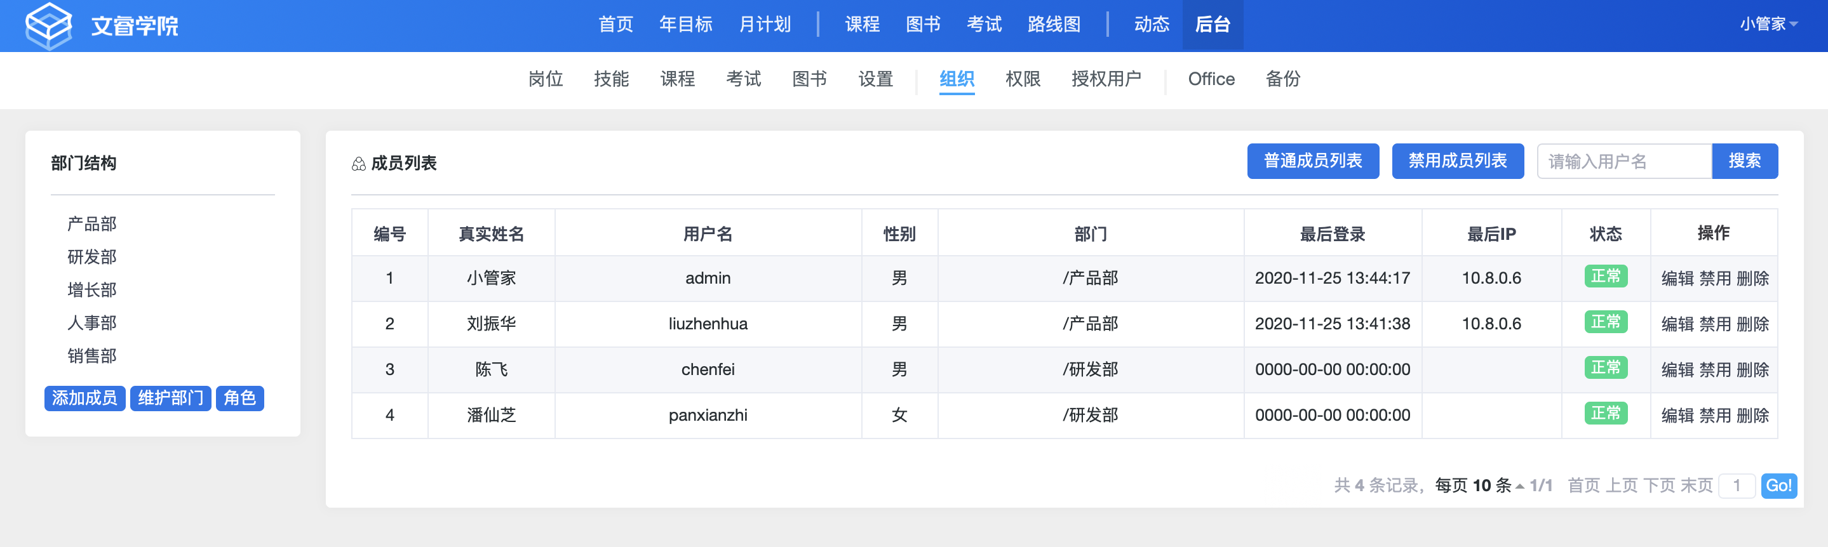Open the 后台 top navigation item
Image resolution: width=1828 pixels, height=547 pixels.
pyautogui.click(x=1212, y=24)
